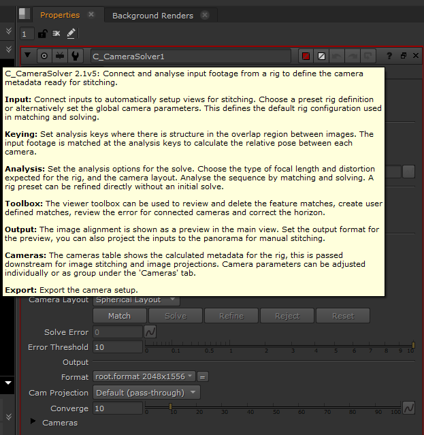Collapse the C_CameraSolver1 panel with the triangle
Viewport: 424px width, 435px height.
(27, 55)
